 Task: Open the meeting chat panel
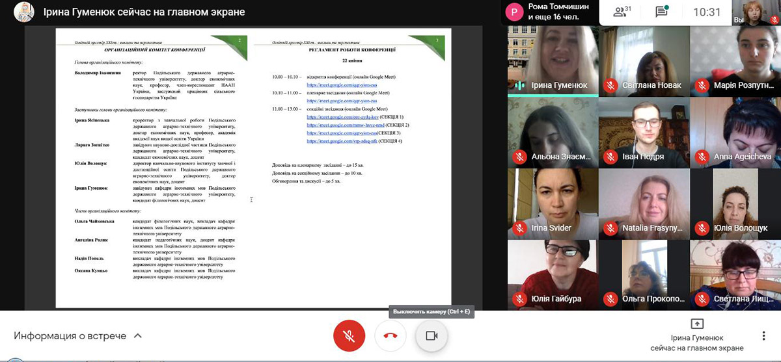tap(662, 12)
